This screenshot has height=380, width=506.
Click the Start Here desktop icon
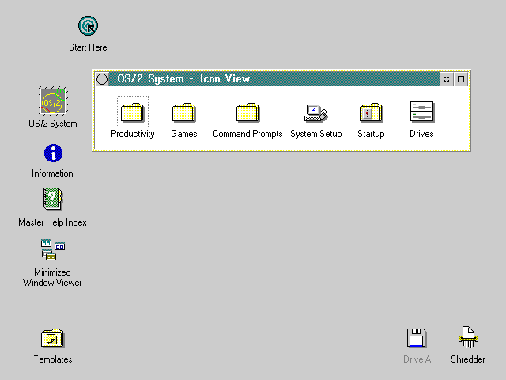pyautogui.click(x=88, y=27)
